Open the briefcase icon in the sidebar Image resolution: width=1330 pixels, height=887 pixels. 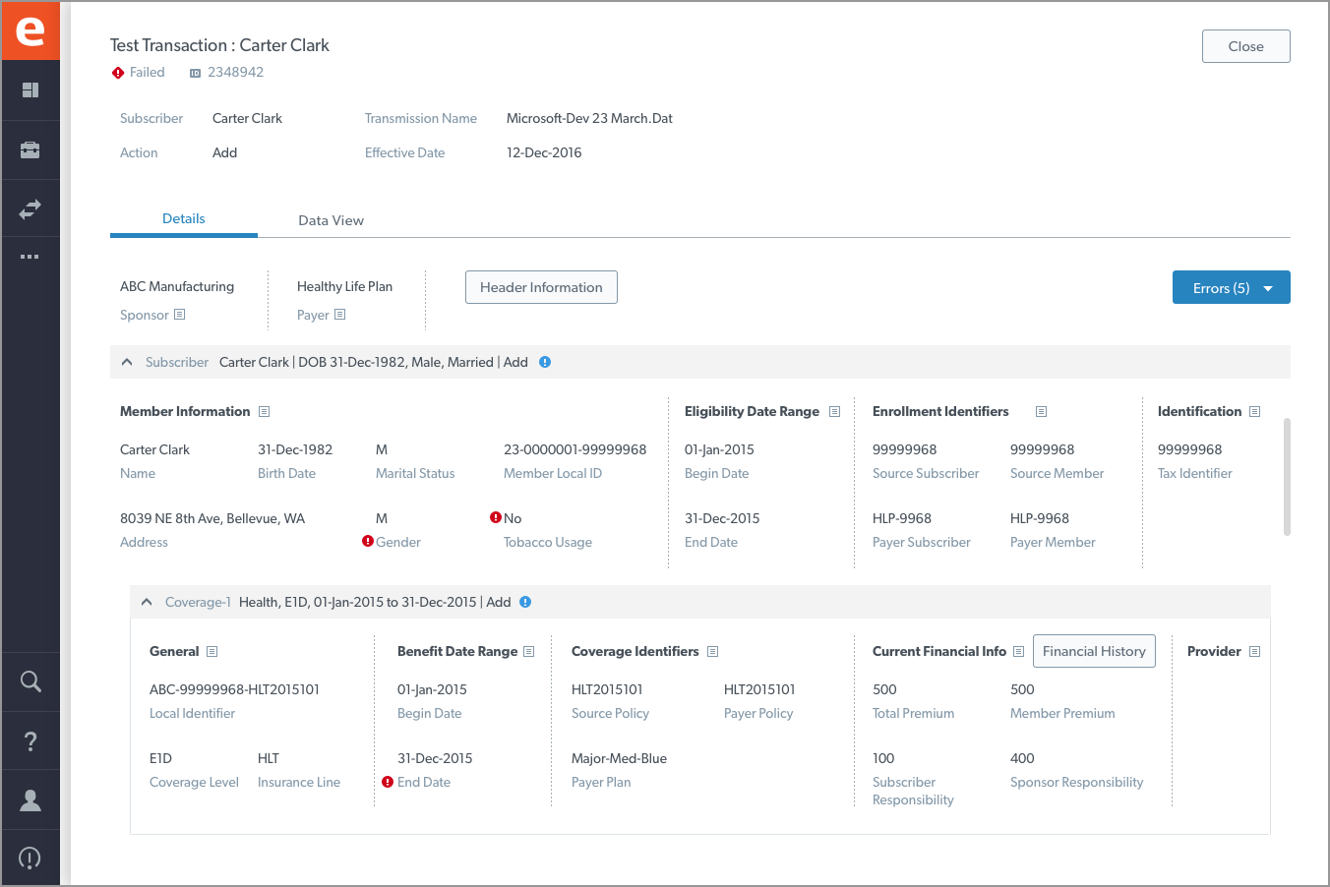coord(30,150)
